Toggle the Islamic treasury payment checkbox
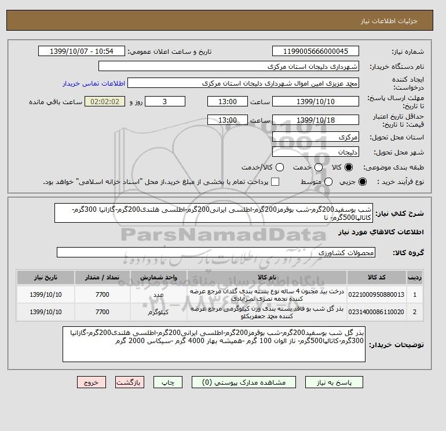The height and width of the screenshot is (431, 446). coord(275,182)
